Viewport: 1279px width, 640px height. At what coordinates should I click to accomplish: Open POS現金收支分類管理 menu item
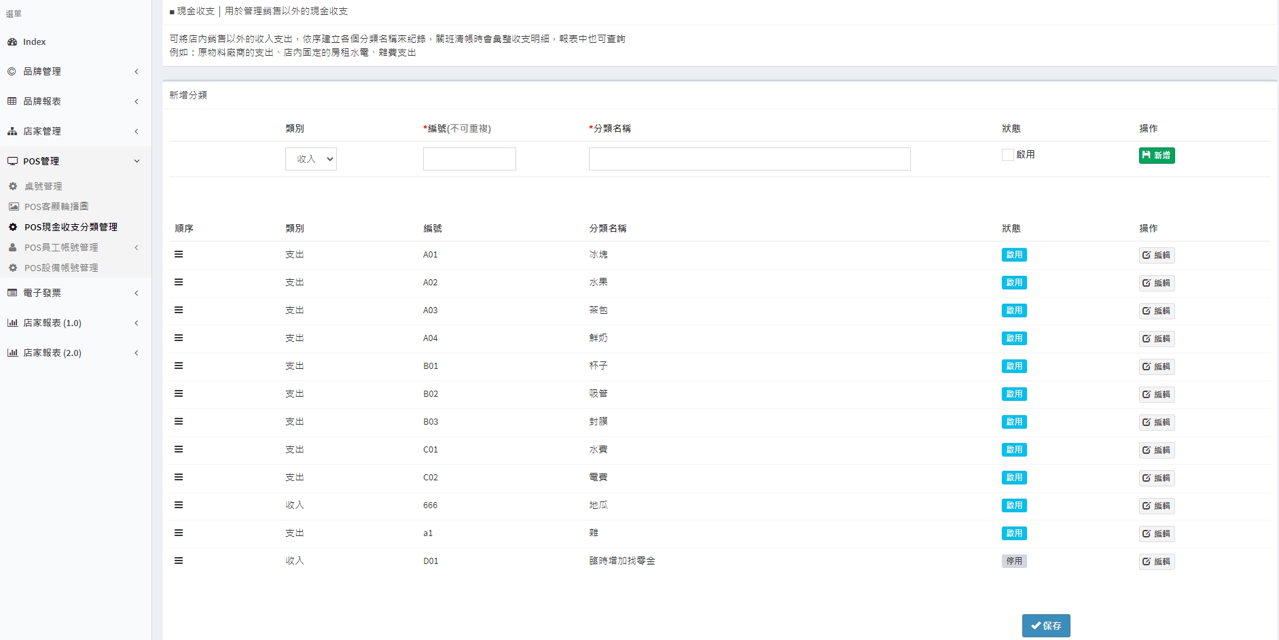[71, 227]
